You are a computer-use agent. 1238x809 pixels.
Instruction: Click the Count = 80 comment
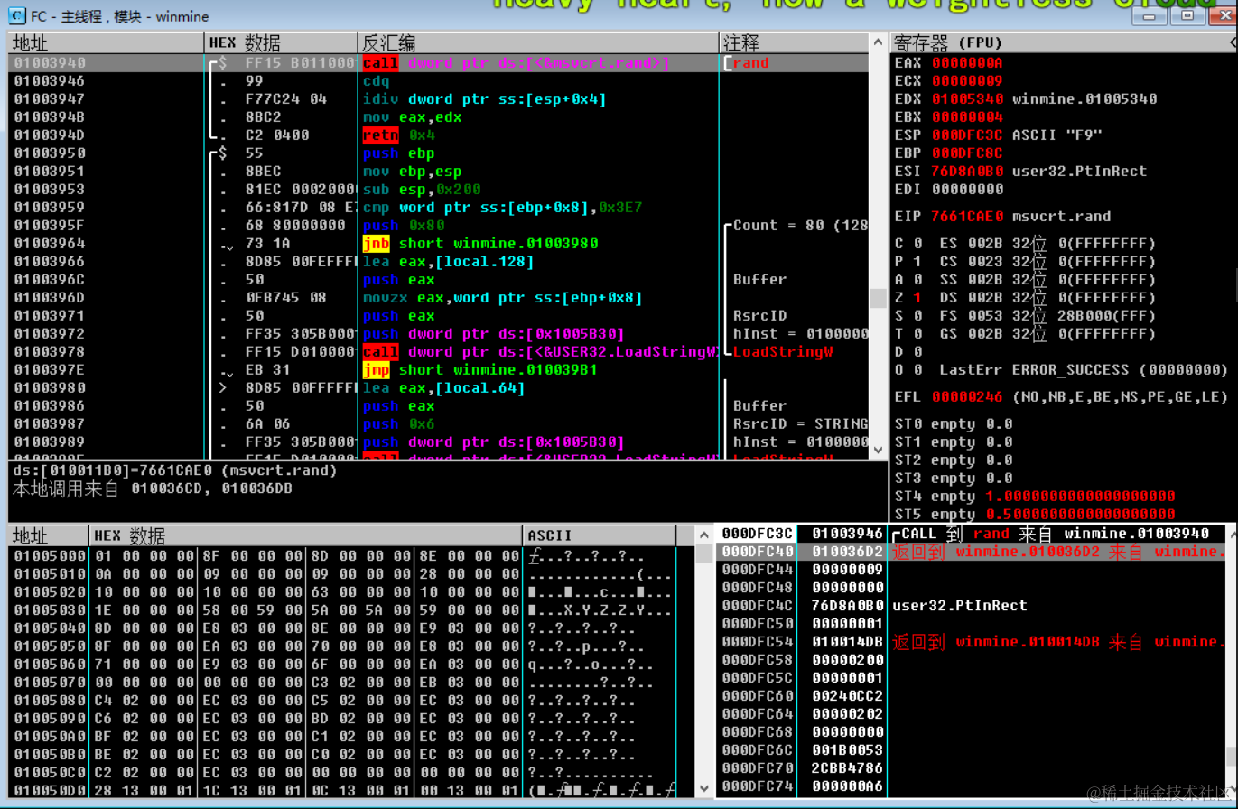click(800, 226)
